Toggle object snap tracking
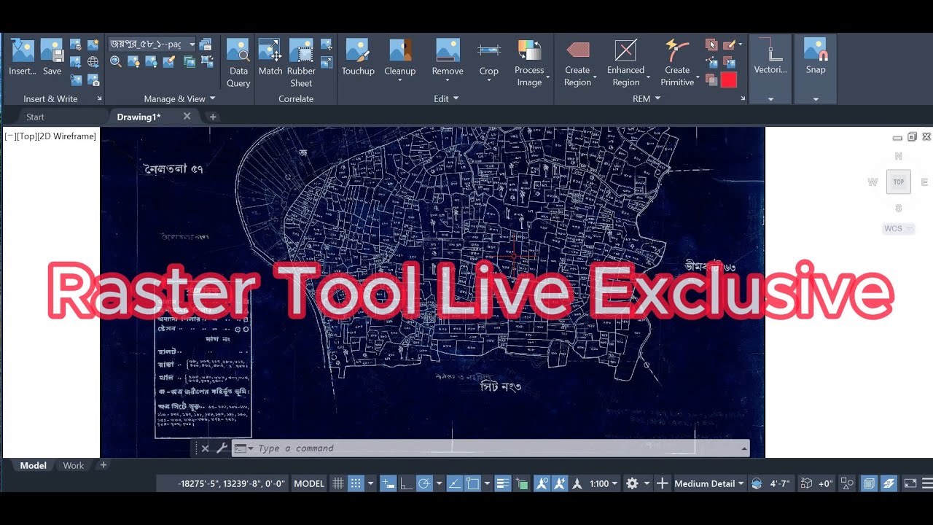The height and width of the screenshot is (525, 933). click(x=455, y=483)
